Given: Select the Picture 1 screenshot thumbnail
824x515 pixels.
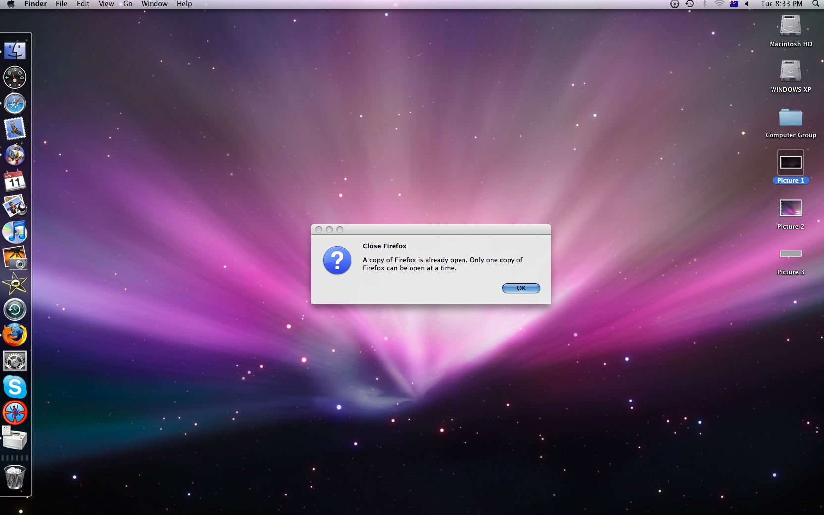Looking at the screenshot, I should [x=791, y=163].
